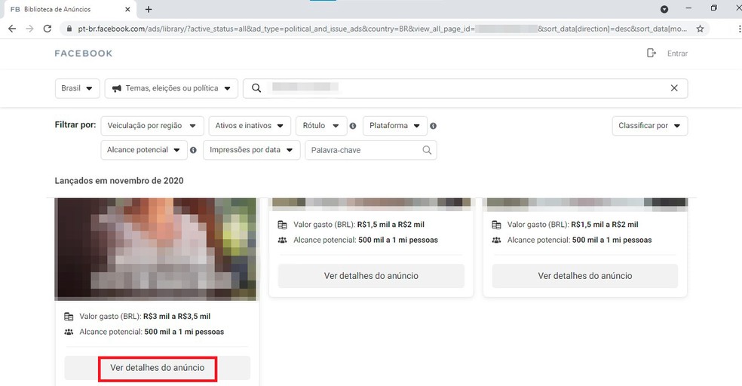Click the address bar URL

click(382, 29)
